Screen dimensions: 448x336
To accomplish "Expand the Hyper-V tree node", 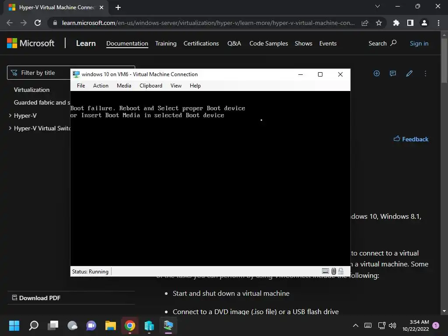I will pos(10,115).
